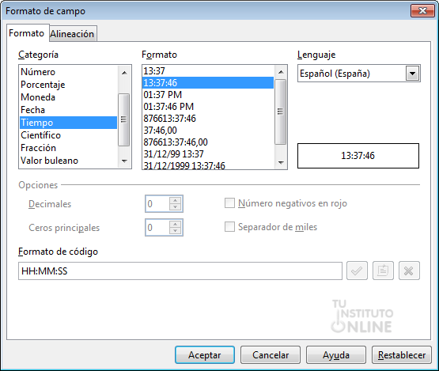The width and height of the screenshot is (439, 371).
Task: Click the Formato list scroll-down arrow
Action: click(281, 162)
